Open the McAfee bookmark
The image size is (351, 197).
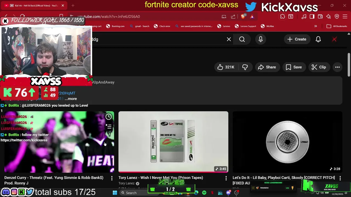click(267, 26)
